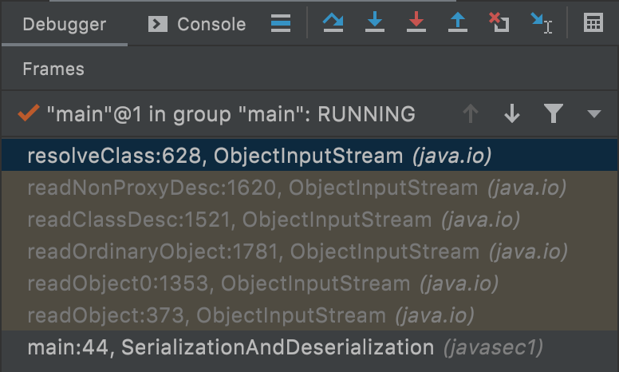Click the Drop Frame icon

499,23
